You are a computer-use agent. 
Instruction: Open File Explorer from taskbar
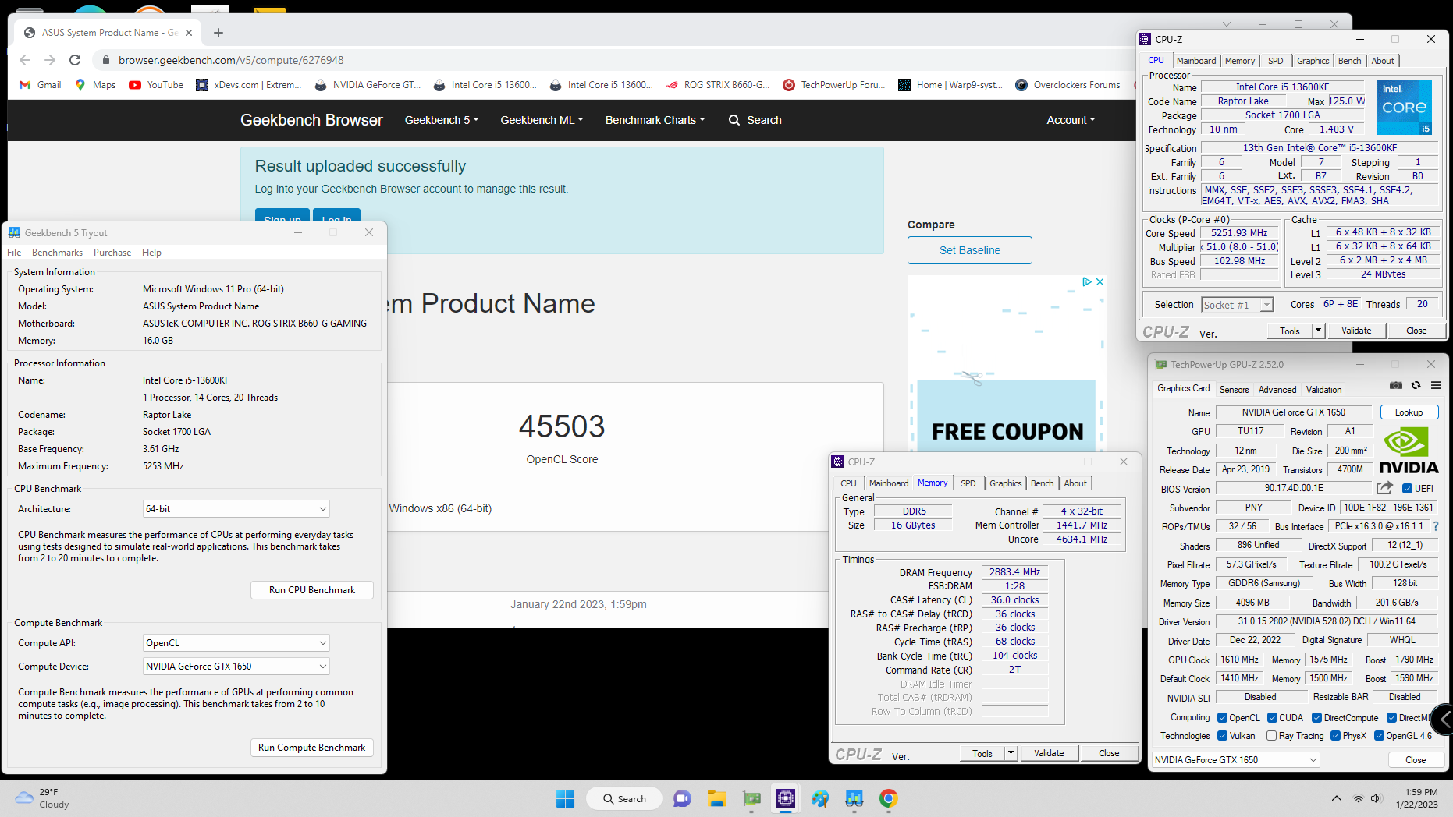(x=717, y=798)
